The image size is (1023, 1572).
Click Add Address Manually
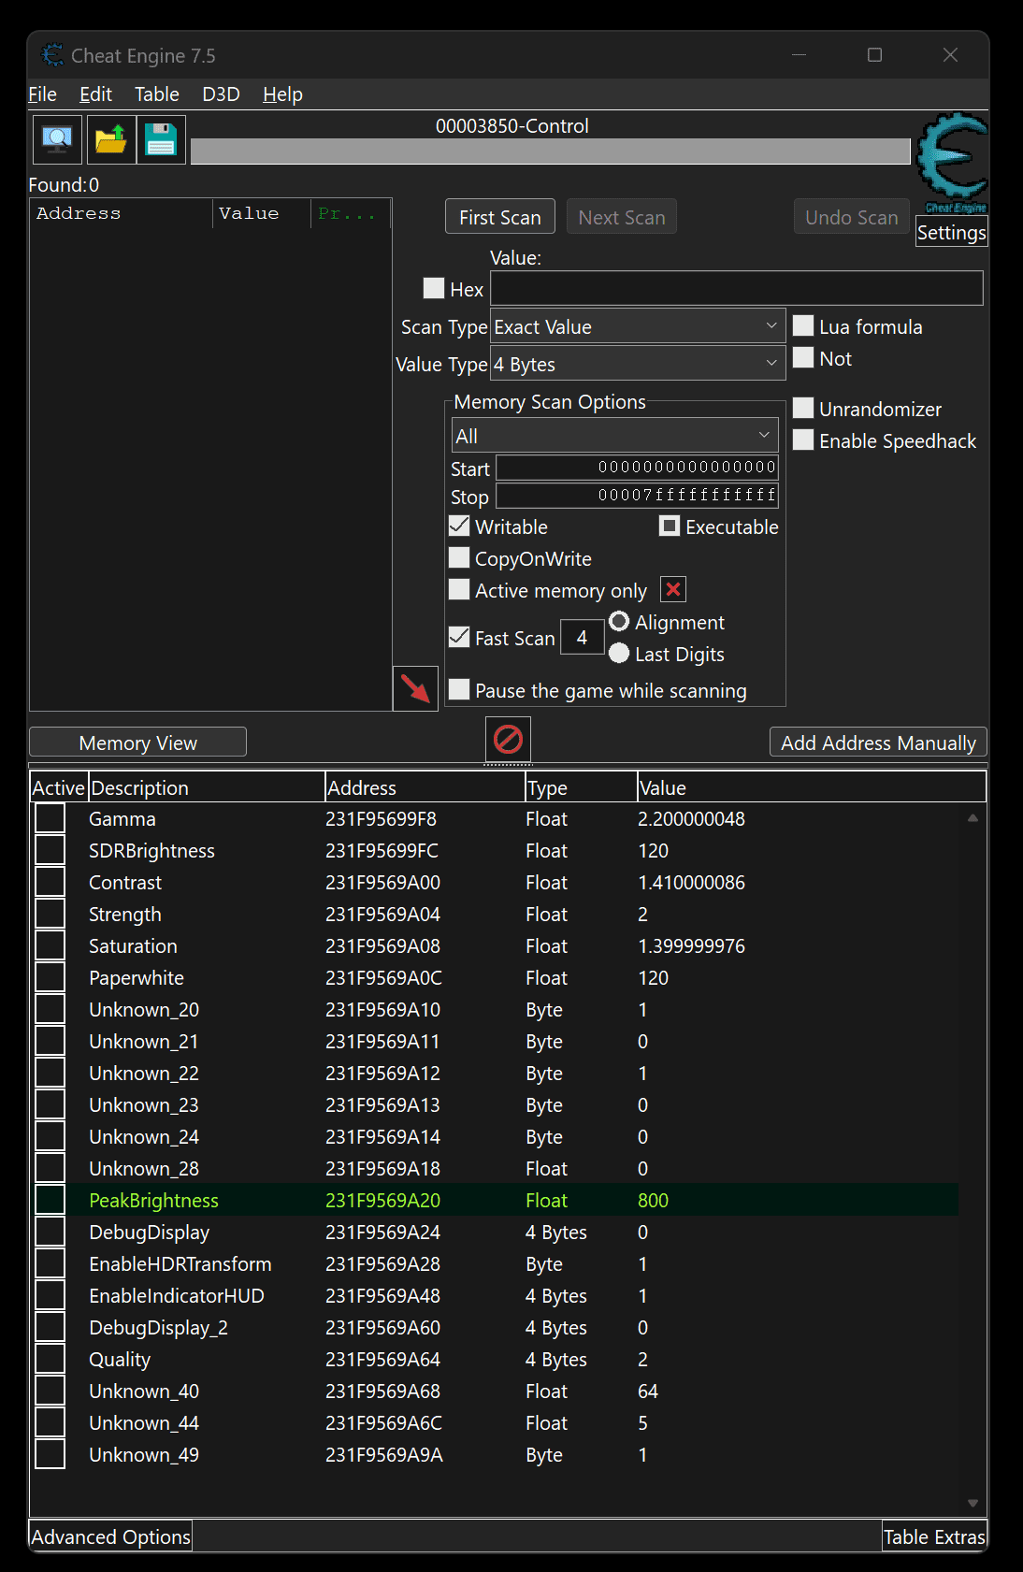click(878, 743)
